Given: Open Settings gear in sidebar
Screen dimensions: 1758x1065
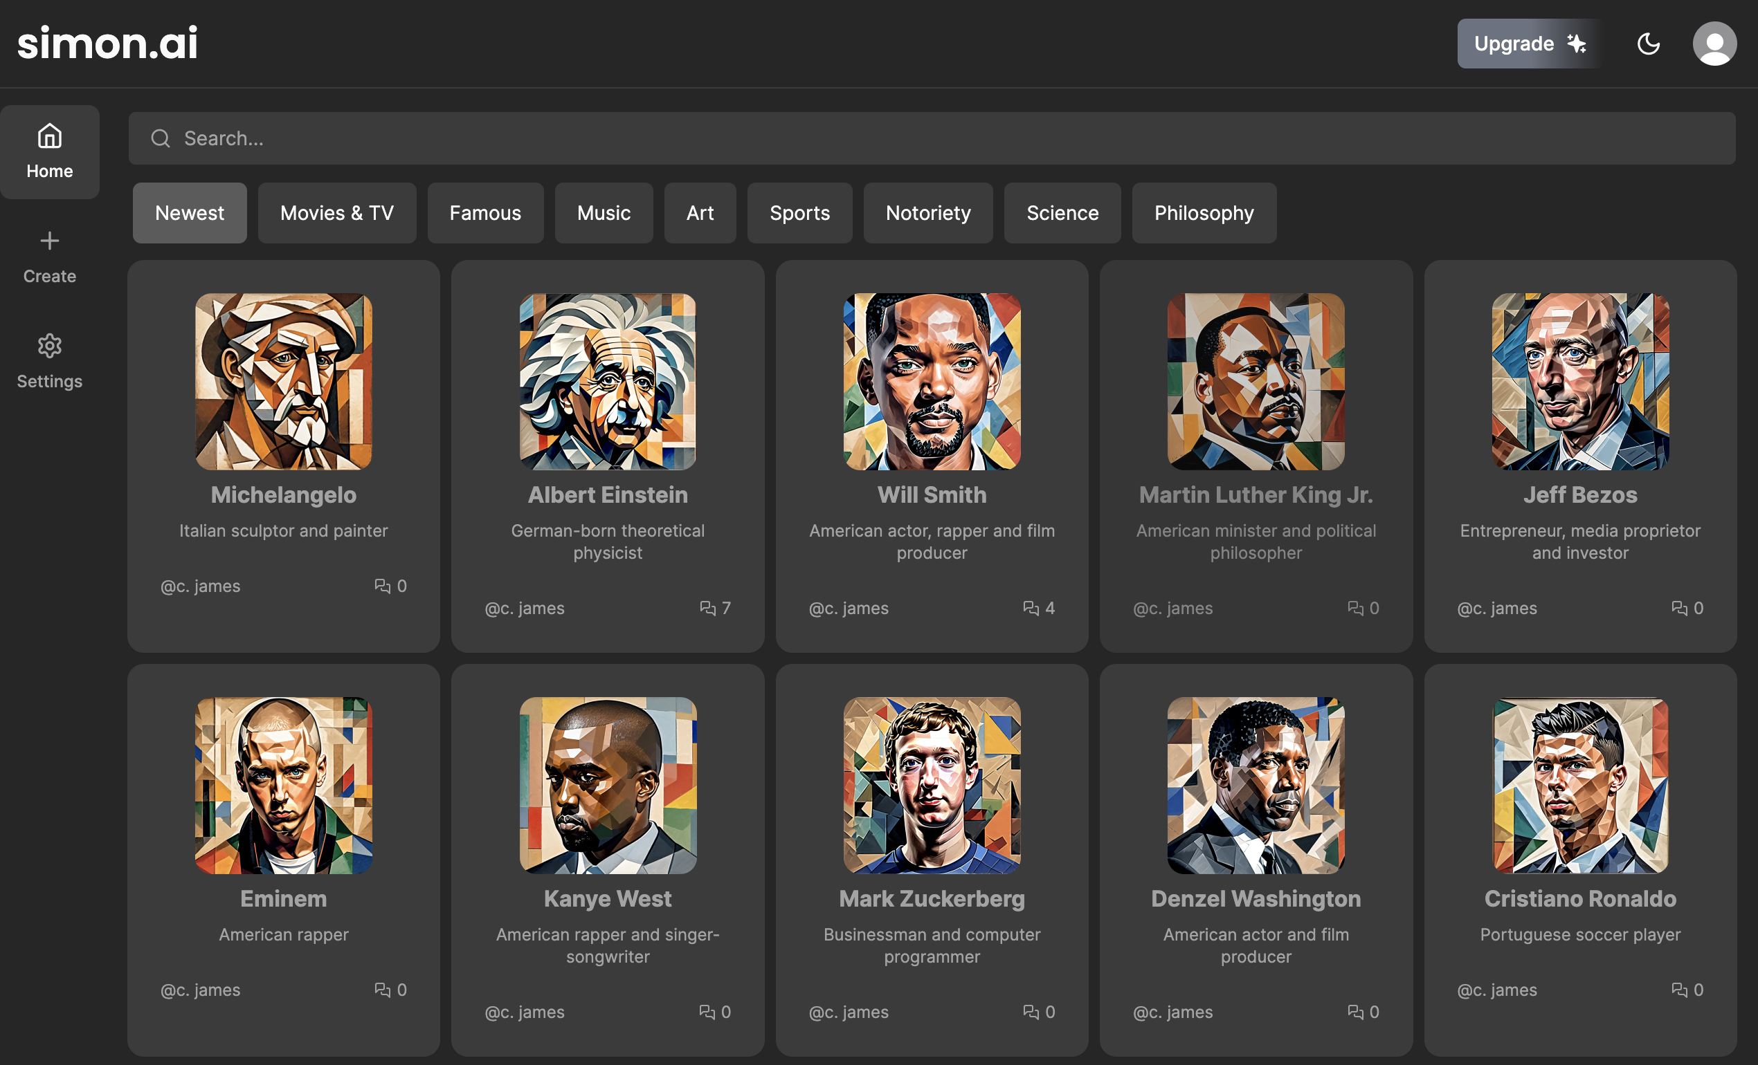Looking at the screenshot, I should tap(49, 346).
